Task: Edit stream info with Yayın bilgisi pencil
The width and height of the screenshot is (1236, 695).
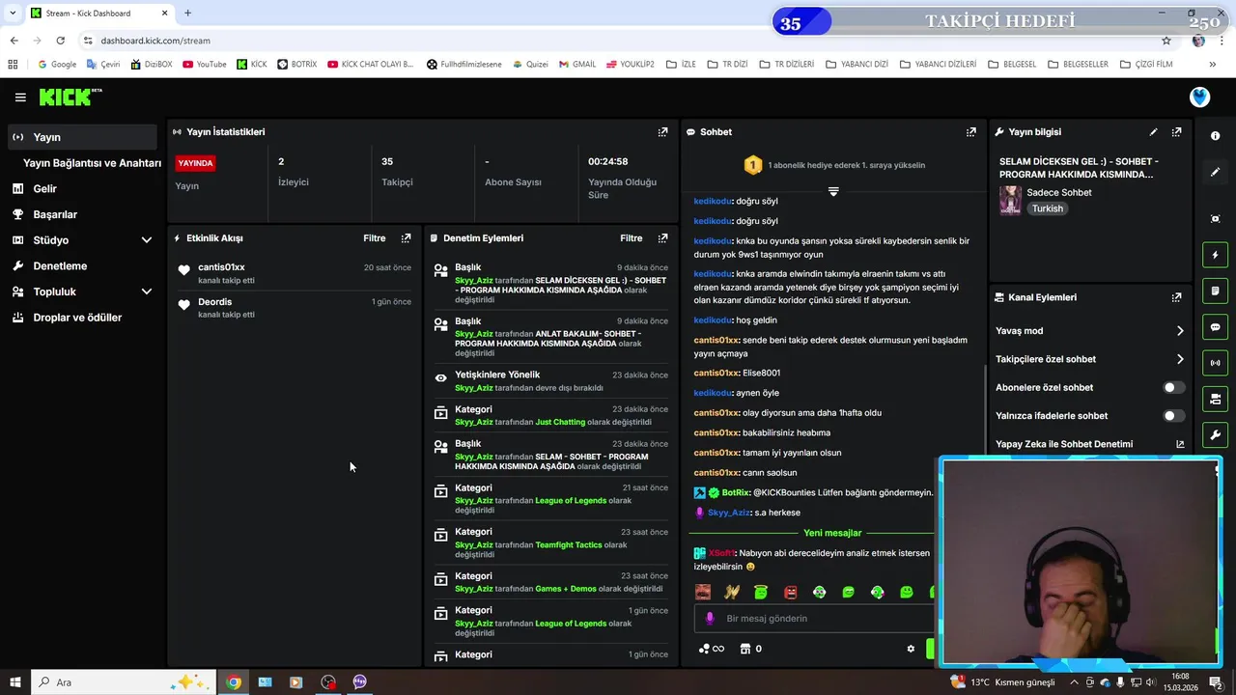Action: (1153, 131)
